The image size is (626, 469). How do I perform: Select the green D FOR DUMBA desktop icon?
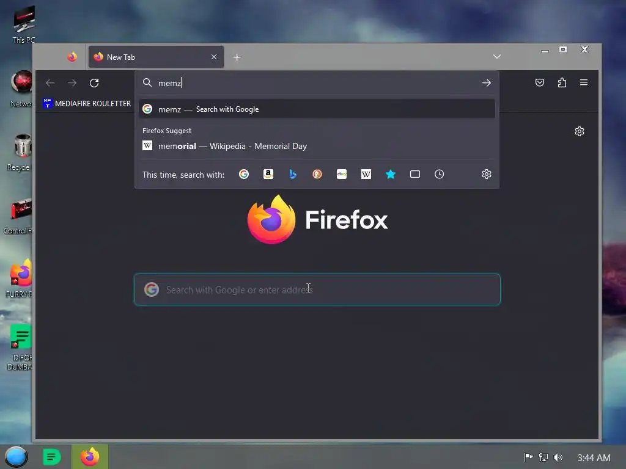tap(20, 347)
